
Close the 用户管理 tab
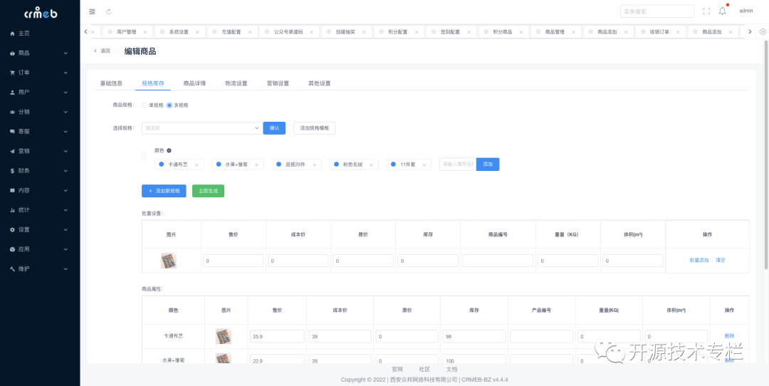[145, 32]
